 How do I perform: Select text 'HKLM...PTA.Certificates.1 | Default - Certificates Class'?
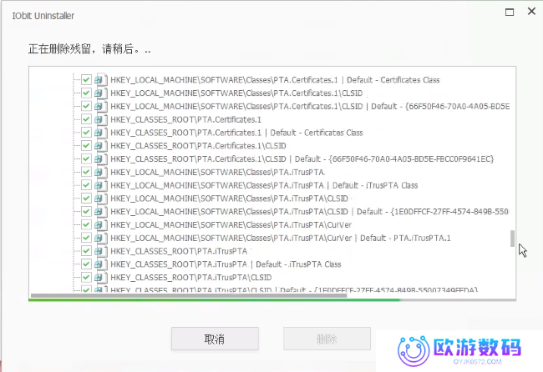point(275,80)
